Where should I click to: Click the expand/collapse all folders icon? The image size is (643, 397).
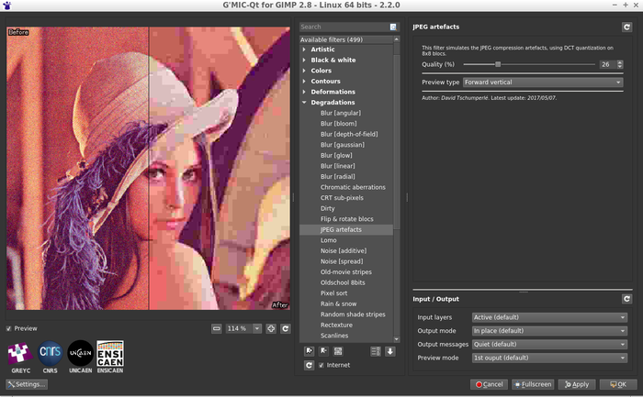point(376,351)
